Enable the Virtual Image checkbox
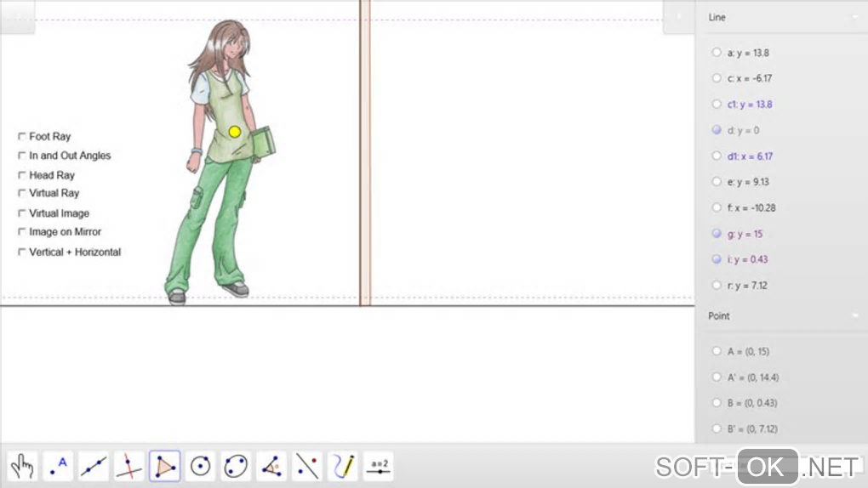The image size is (868, 488). click(22, 213)
